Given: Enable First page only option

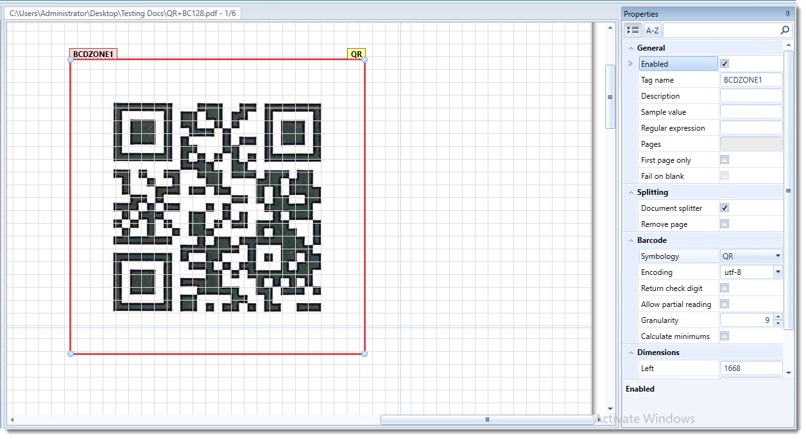Looking at the screenshot, I should click(x=725, y=160).
